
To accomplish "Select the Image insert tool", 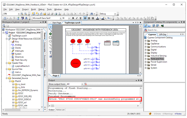I will [x=50, y=56].
